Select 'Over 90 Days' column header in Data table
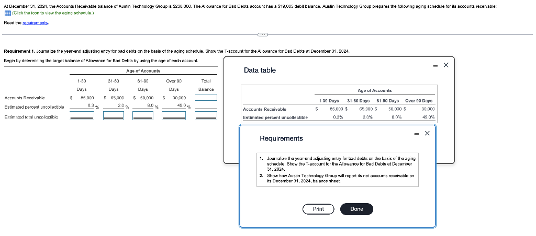The image size is (536, 236). pyautogui.click(x=419, y=101)
